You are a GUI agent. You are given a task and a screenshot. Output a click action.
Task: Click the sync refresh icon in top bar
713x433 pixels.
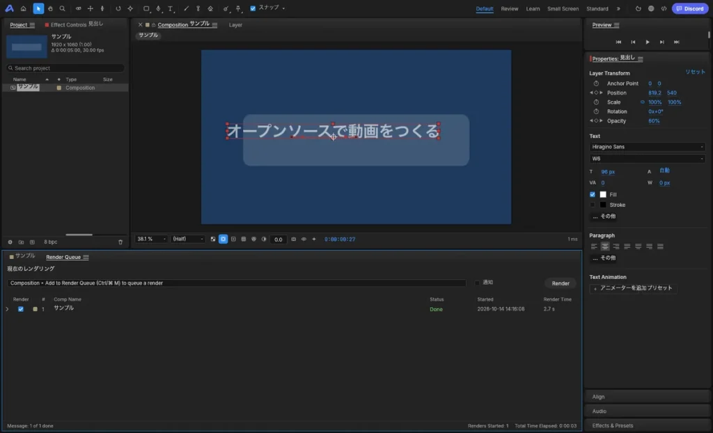coord(638,8)
